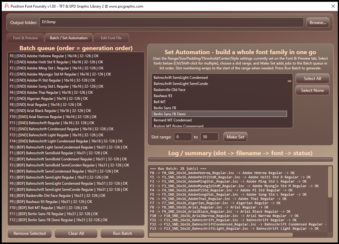The image size is (339, 244).
Task: Deselect fonts with Select None
Action: click(313, 90)
